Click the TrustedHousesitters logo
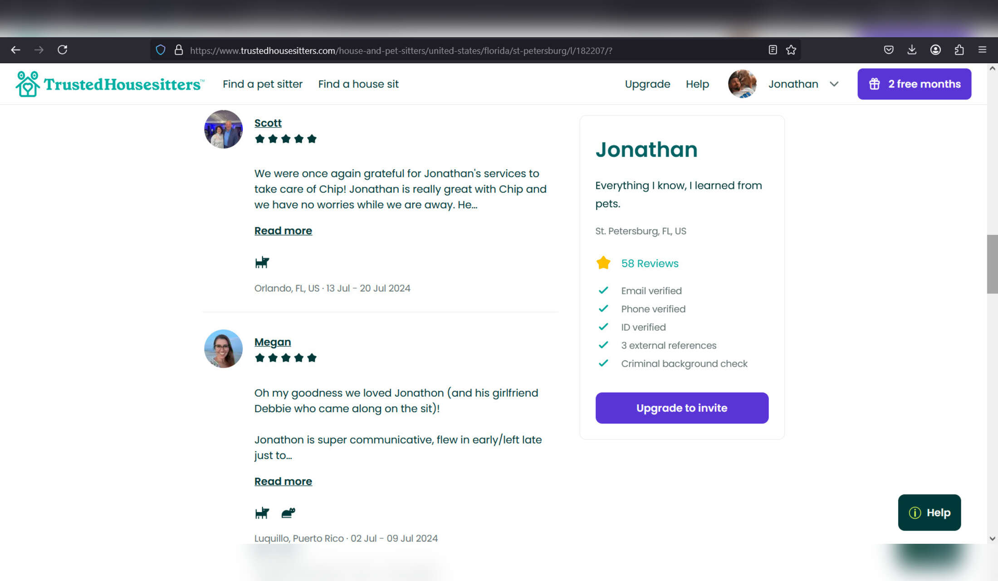 (x=110, y=84)
